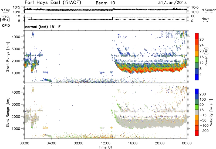Click the "60" tick on Nave axis

tap(193, 16)
